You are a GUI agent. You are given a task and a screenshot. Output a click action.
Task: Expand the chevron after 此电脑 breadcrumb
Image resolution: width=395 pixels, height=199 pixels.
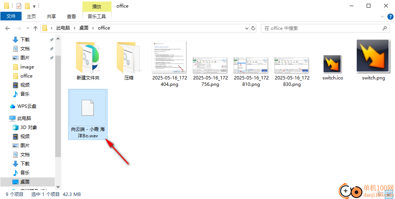pos(74,28)
